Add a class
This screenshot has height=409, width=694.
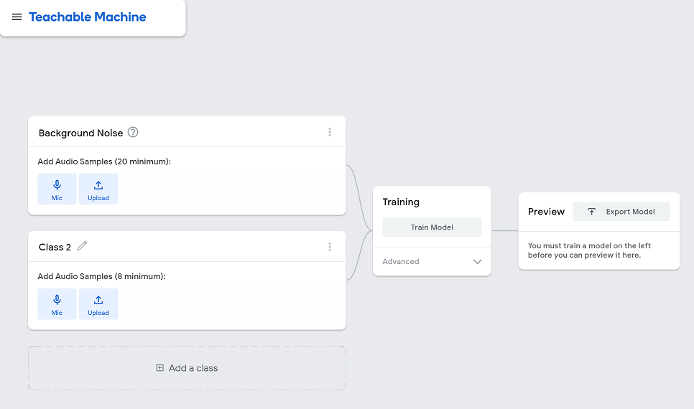tap(187, 368)
